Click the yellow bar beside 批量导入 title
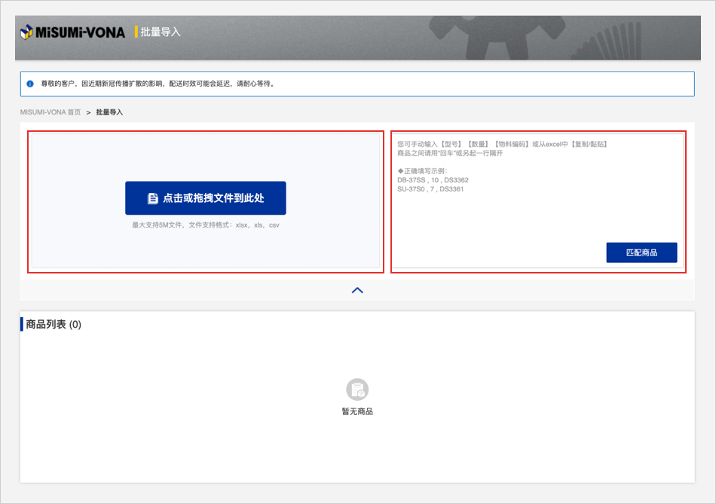Viewport: 716px width, 504px height. pyautogui.click(x=136, y=32)
